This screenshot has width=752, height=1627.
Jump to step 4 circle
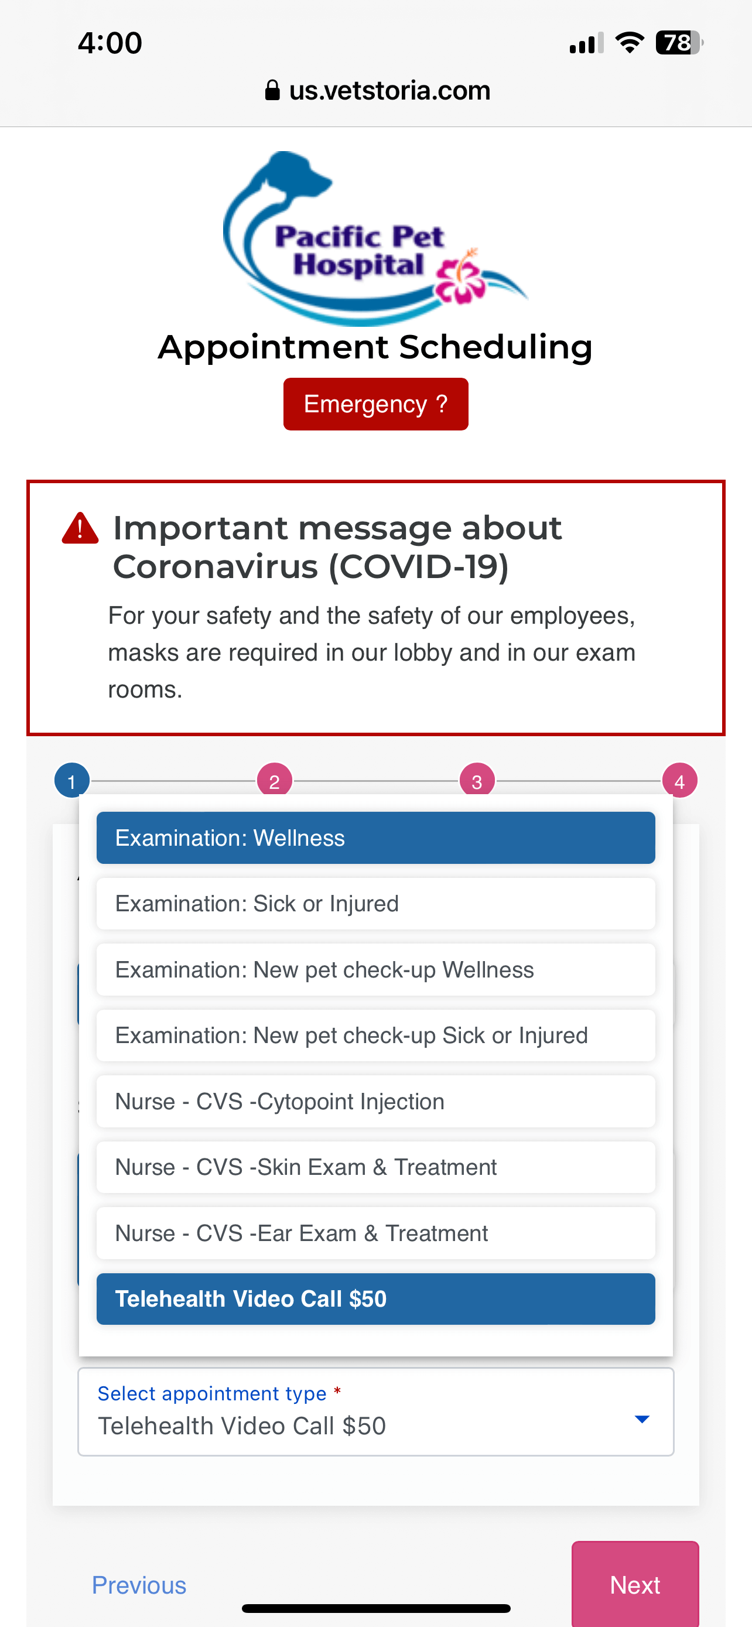click(x=679, y=781)
